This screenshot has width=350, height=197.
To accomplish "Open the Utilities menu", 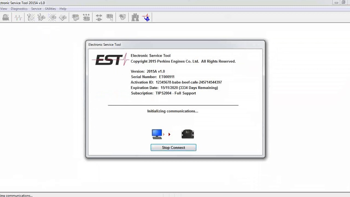I will tap(51, 9).
